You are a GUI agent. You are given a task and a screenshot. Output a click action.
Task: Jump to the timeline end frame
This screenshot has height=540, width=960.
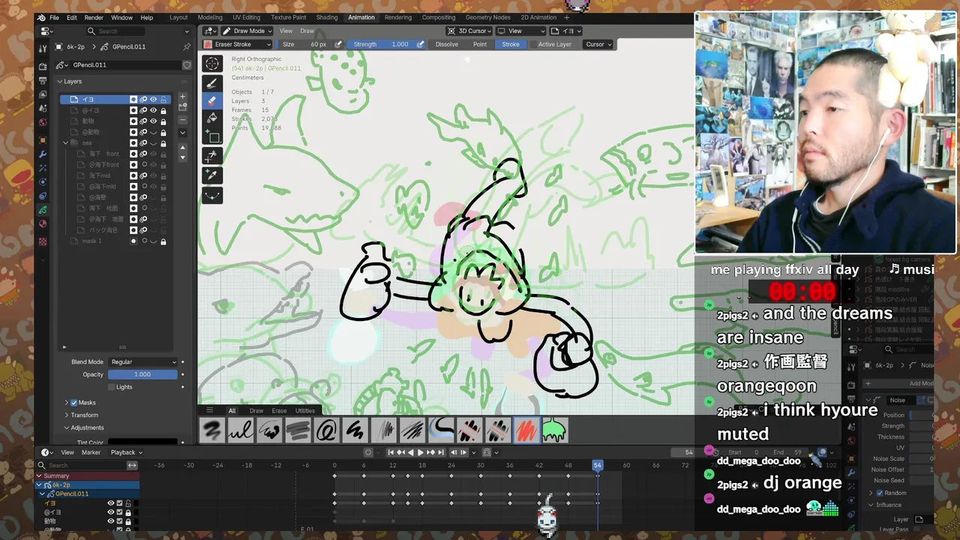[442, 452]
